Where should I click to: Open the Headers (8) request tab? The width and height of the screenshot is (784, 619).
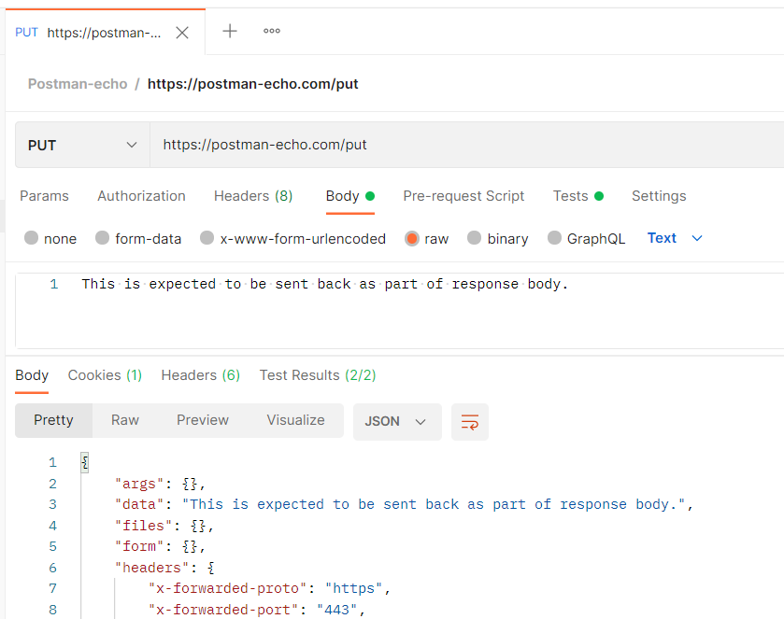coord(253,196)
